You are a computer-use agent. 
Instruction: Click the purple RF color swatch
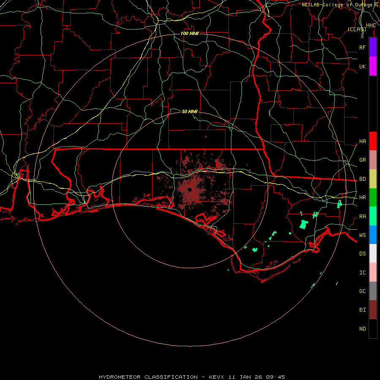click(x=373, y=47)
